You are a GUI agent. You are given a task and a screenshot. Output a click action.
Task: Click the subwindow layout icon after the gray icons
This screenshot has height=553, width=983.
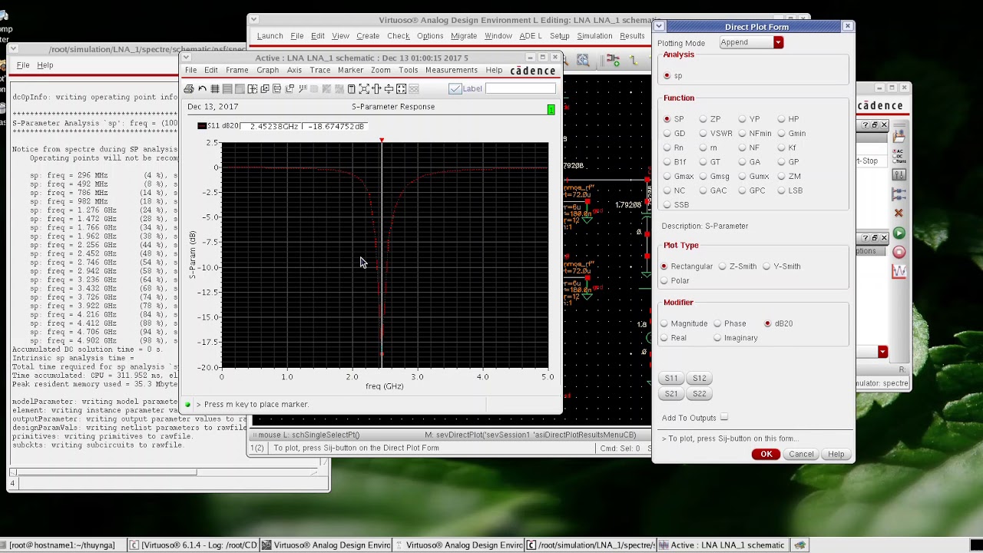[x=252, y=89]
